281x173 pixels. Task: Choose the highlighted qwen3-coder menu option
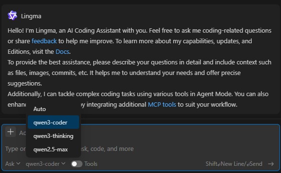[53, 123]
